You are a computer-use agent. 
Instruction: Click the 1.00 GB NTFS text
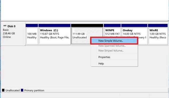[x=157, y=34]
